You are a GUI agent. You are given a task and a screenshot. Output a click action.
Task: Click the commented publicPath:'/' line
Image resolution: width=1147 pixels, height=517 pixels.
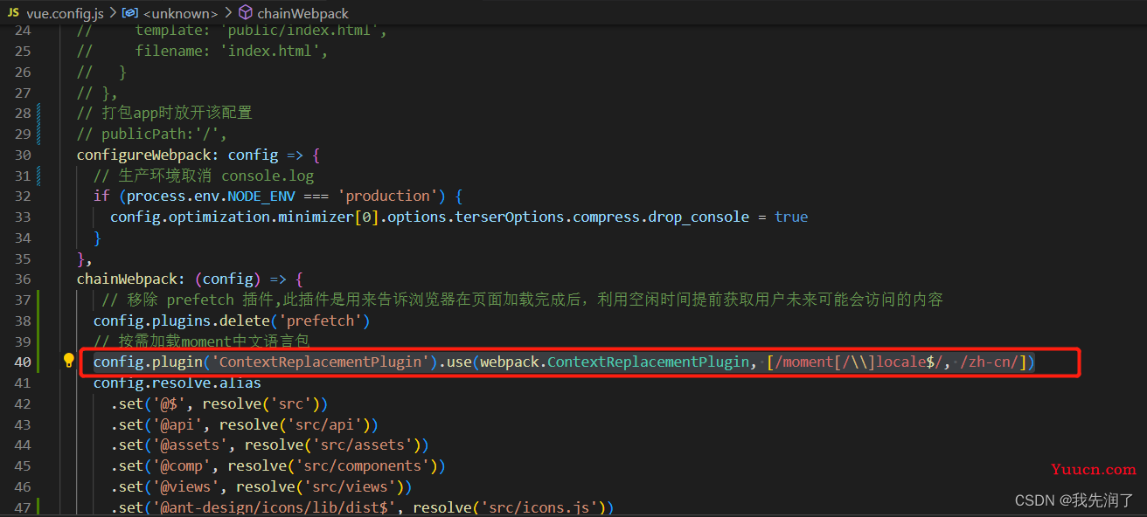click(x=152, y=134)
